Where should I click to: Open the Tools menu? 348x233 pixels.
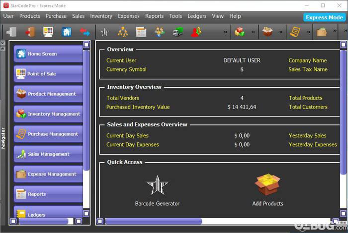click(175, 16)
